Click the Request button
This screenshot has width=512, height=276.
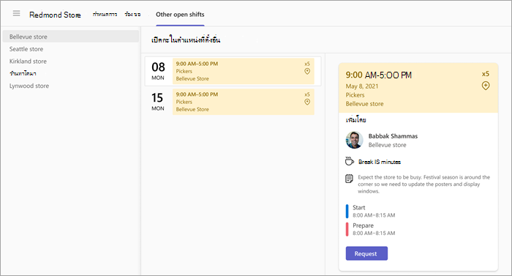point(366,253)
